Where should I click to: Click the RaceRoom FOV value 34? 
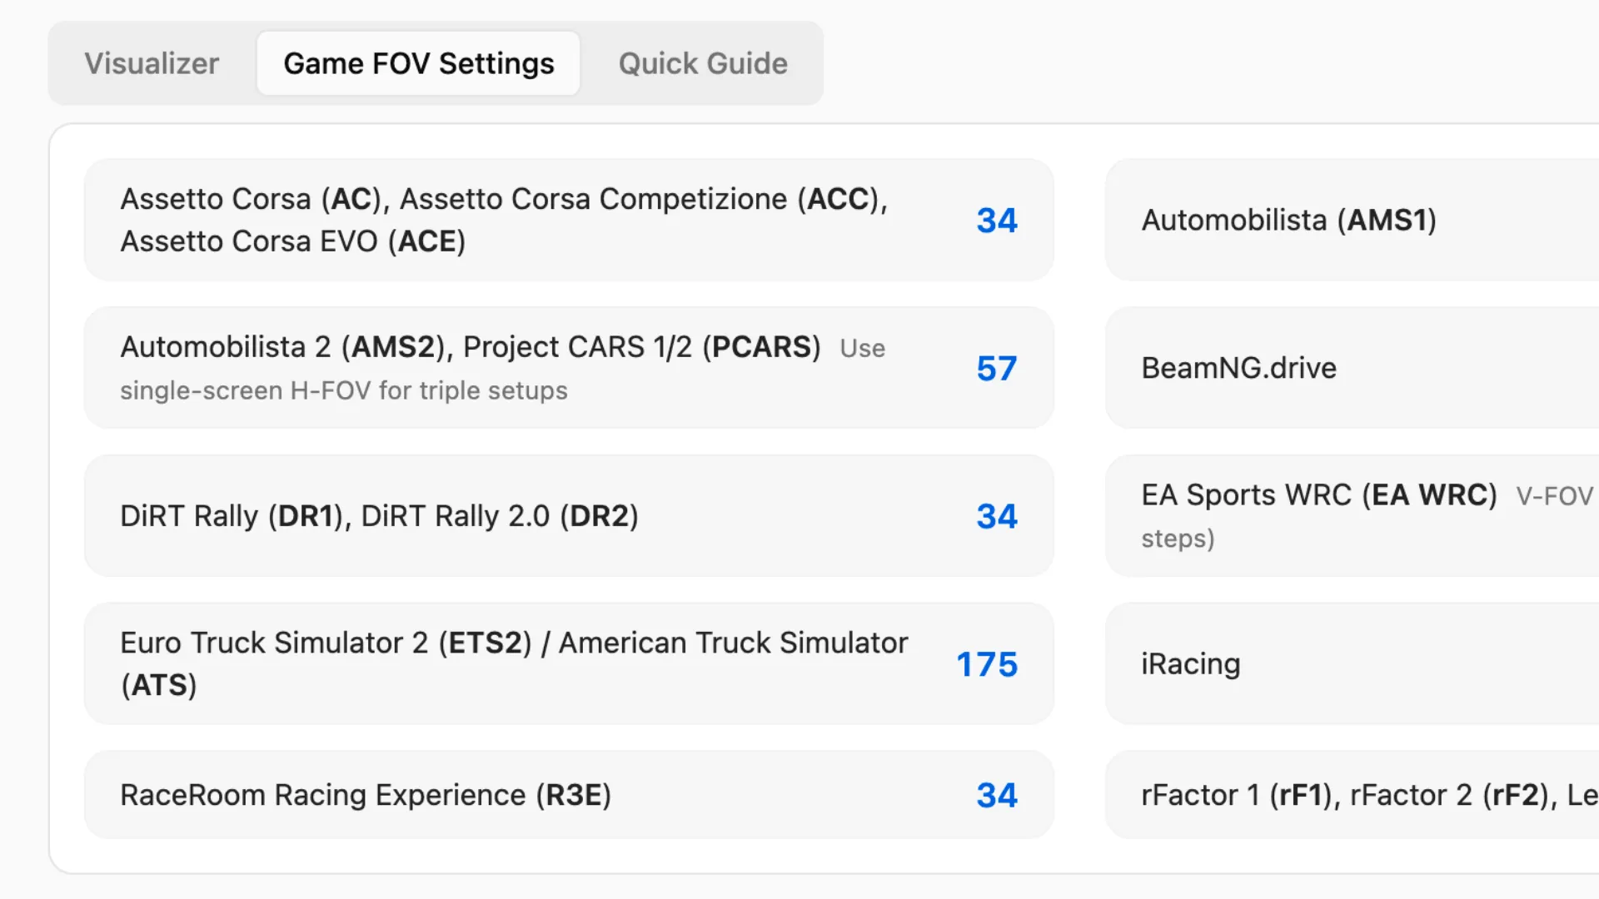[x=996, y=795]
